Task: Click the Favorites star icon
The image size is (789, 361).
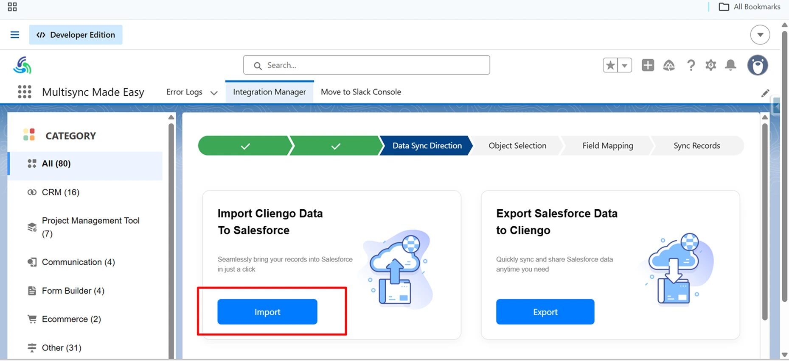Action: 610,65
